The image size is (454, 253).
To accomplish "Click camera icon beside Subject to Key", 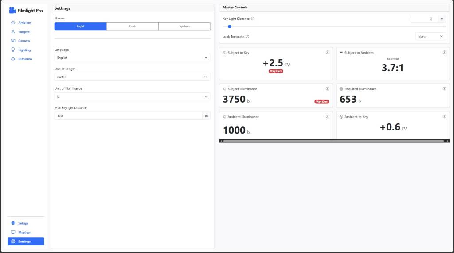I will pos(224,53).
